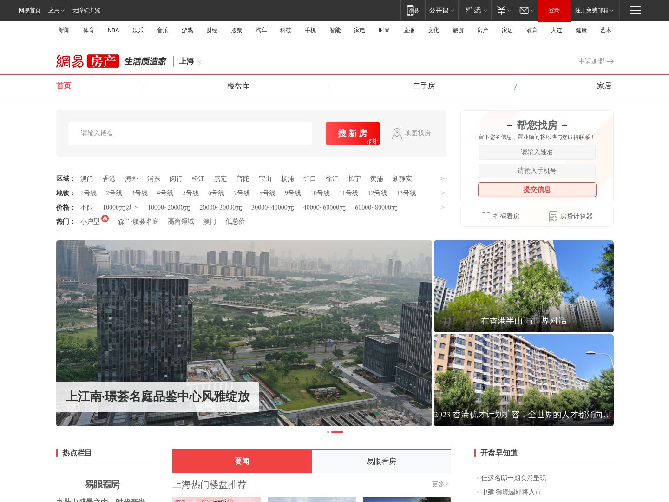Click the red 登录 button
669x502 pixels.
pyautogui.click(x=554, y=11)
